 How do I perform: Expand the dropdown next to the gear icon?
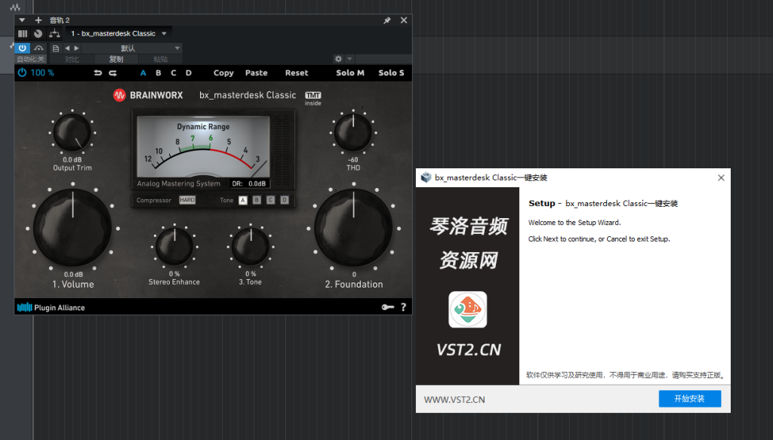(x=349, y=58)
